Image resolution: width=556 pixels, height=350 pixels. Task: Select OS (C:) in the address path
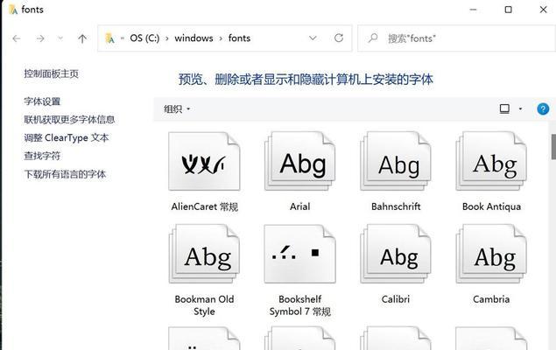pyautogui.click(x=144, y=38)
